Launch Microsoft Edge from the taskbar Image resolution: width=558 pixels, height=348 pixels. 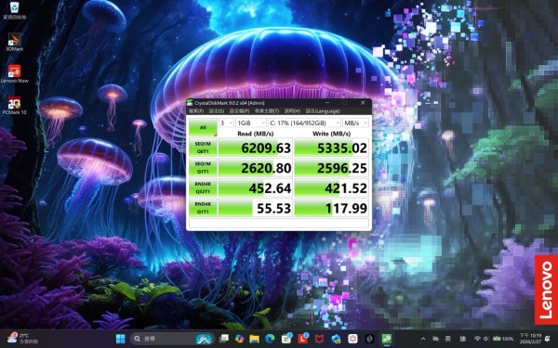[270, 339]
